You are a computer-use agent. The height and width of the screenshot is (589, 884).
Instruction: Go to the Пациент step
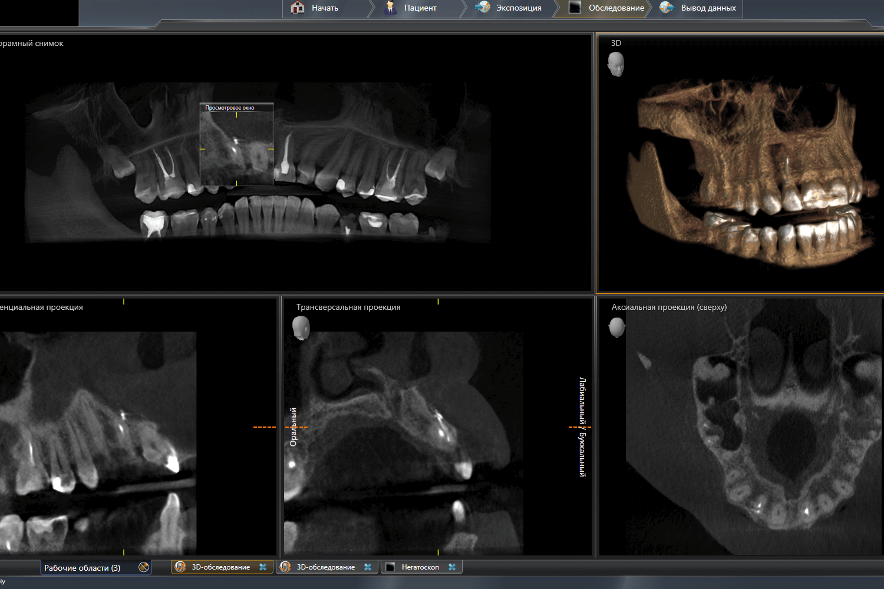[x=420, y=8]
